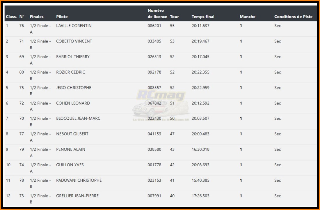Select pilot COBETTO VINCENT

pyautogui.click(x=74, y=41)
